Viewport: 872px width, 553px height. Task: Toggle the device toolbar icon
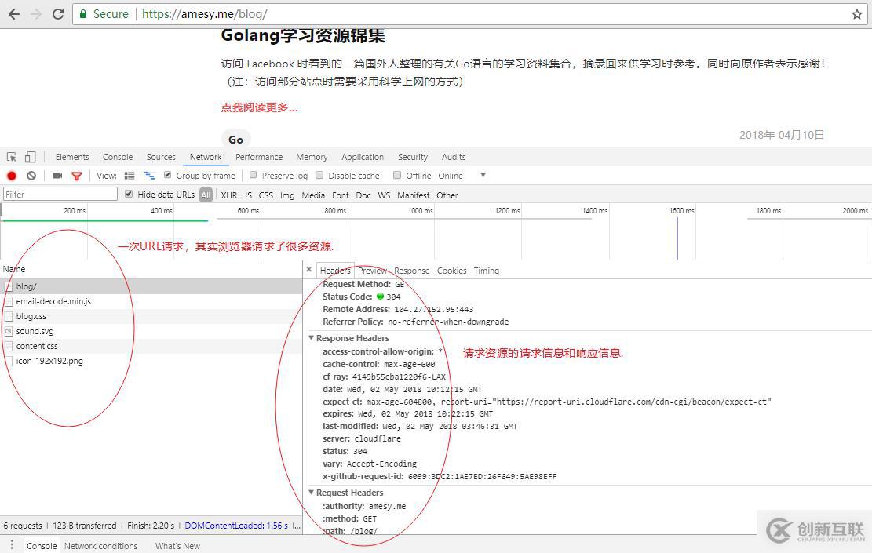click(30, 157)
